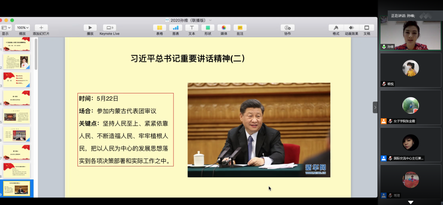Toggle the Document (文稿) panel
The image size is (443, 205).
367,28
